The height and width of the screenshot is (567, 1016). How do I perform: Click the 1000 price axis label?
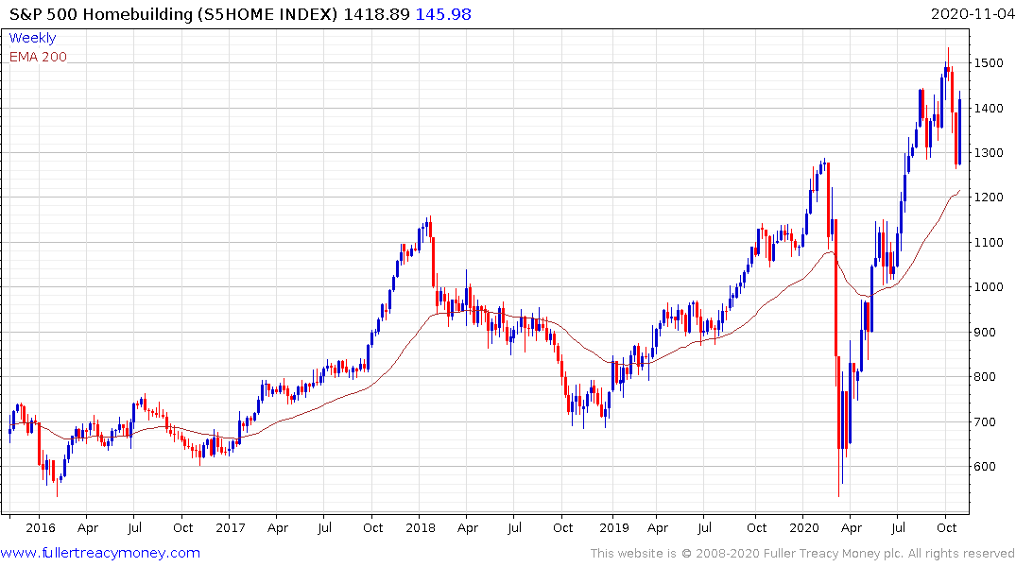click(x=989, y=287)
